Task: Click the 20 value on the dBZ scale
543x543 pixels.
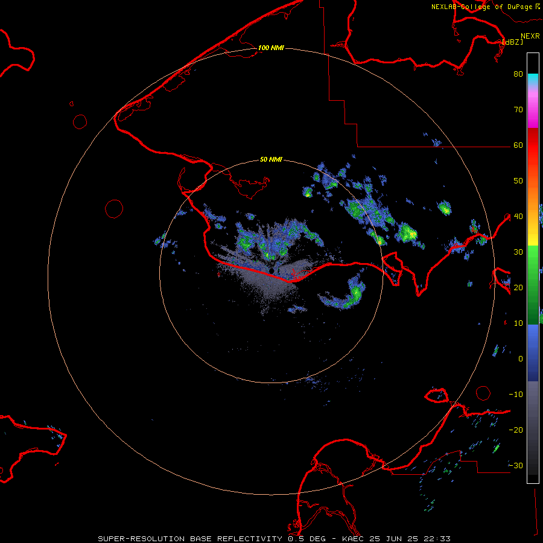Action: tap(518, 287)
